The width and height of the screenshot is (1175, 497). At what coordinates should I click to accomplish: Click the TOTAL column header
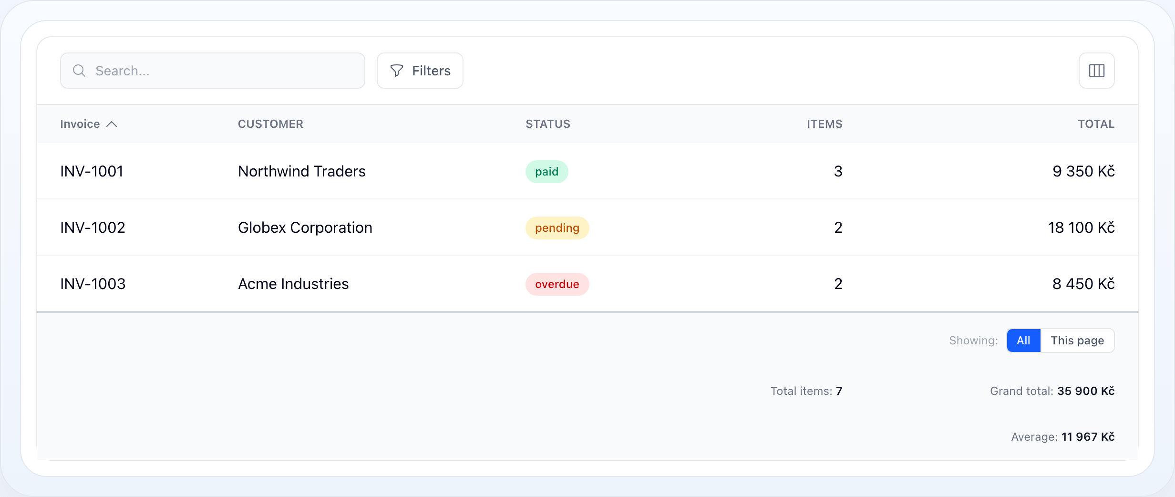click(1096, 124)
